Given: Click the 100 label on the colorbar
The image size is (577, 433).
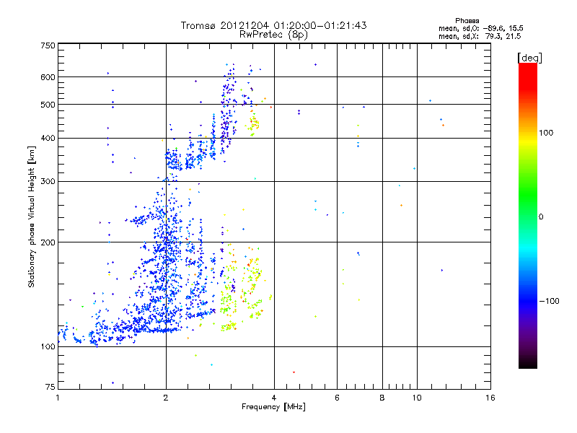Looking at the screenshot, I should (546, 133).
